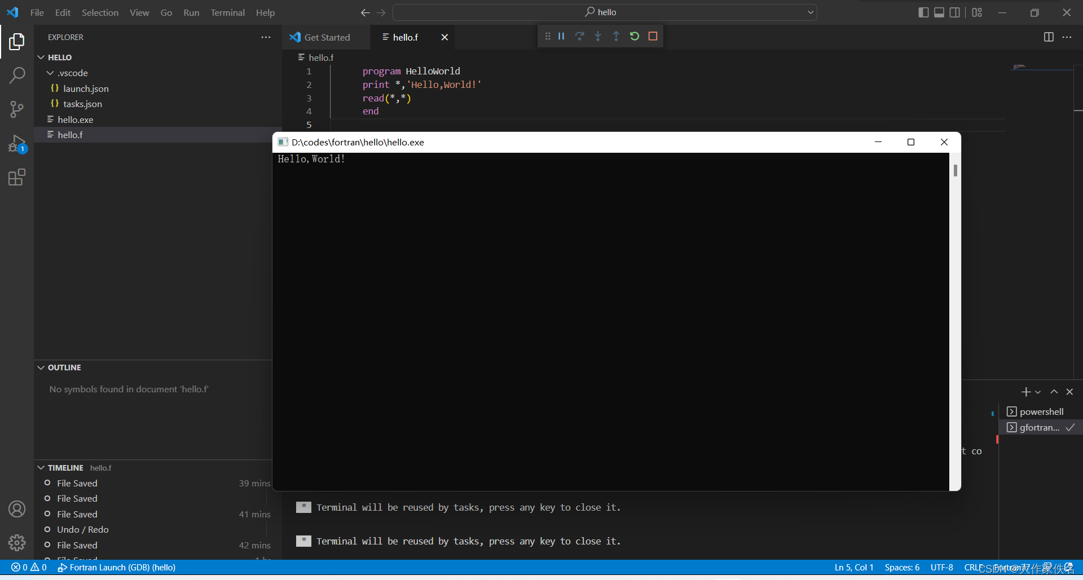The width and height of the screenshot is (1083, 580).
Task: Open the Help menu
Action: pos(265,12)
